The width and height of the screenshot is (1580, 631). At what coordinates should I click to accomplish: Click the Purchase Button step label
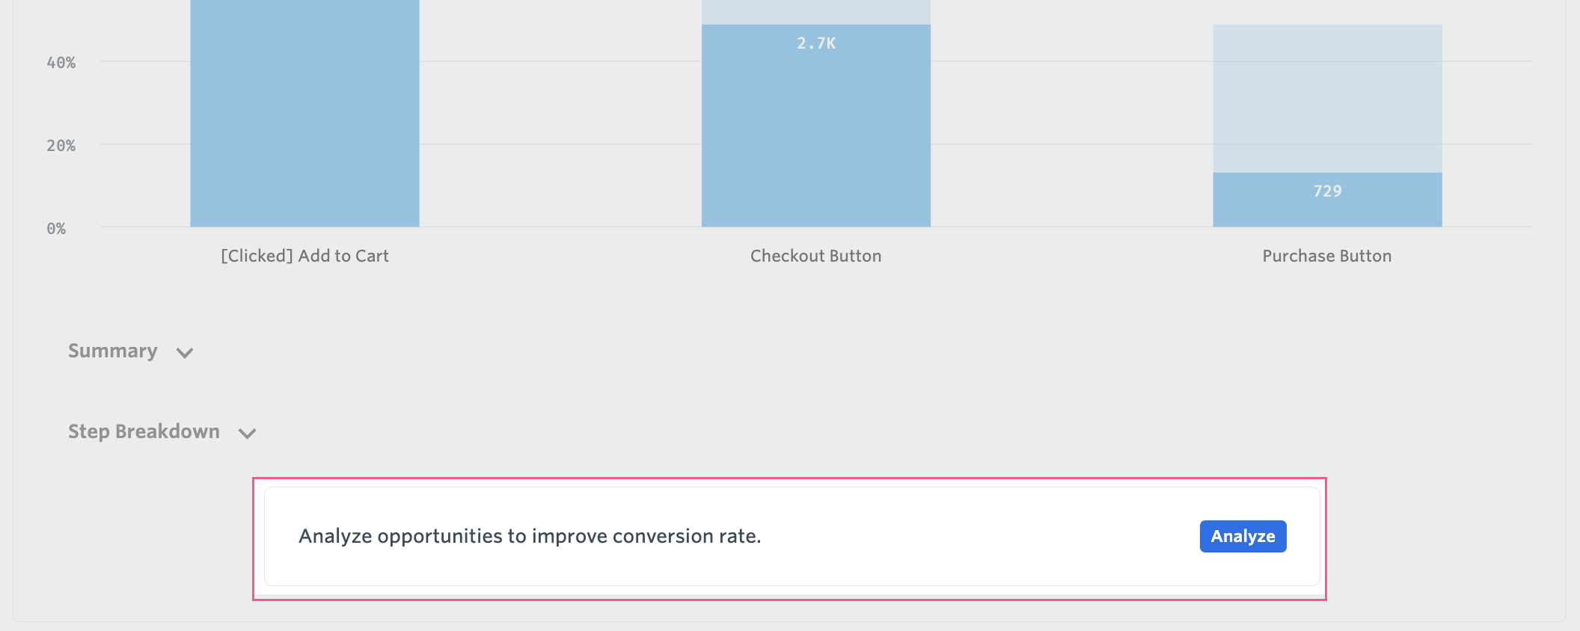(1327, 256)
